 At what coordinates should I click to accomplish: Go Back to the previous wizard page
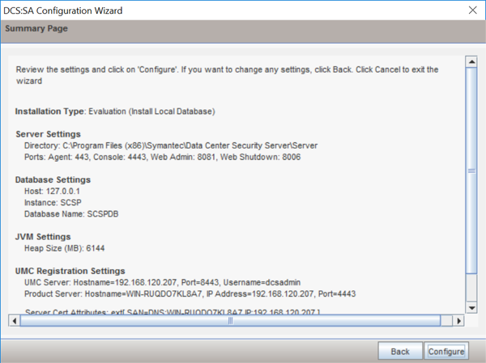pos(400,351)
